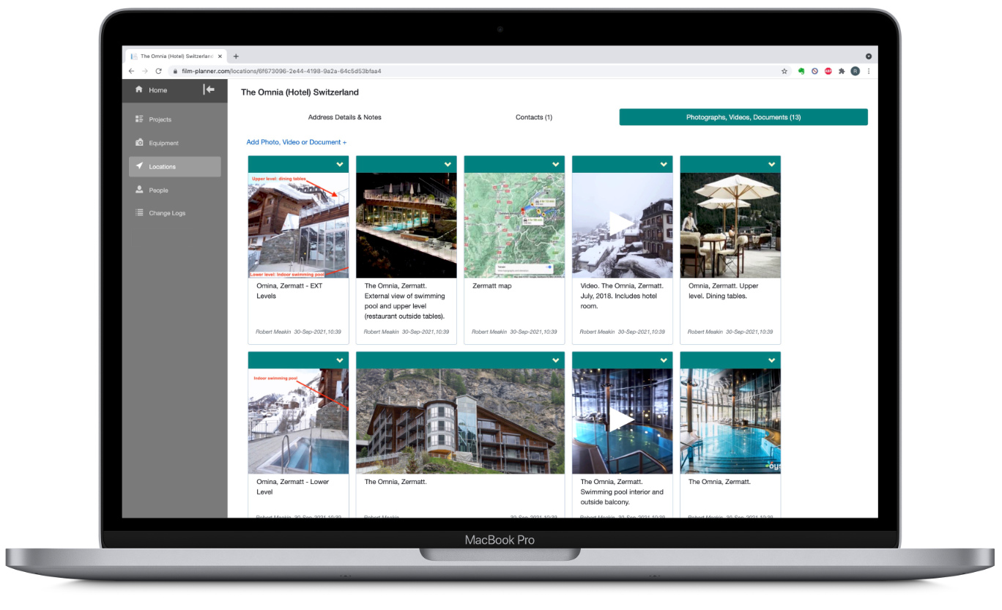Image resolution: width=1002 pixels, height=610 pixels.
Task: Expand chevron on last pool photo card
Action: coord(771,360)
